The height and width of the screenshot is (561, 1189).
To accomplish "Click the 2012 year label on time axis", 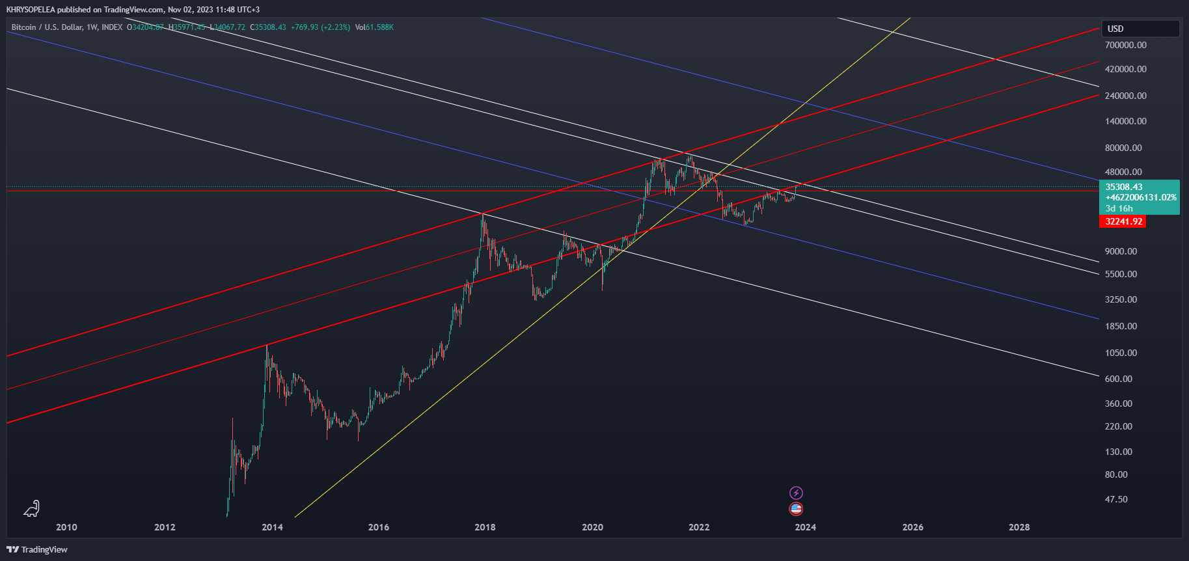I will coord(165,527).
